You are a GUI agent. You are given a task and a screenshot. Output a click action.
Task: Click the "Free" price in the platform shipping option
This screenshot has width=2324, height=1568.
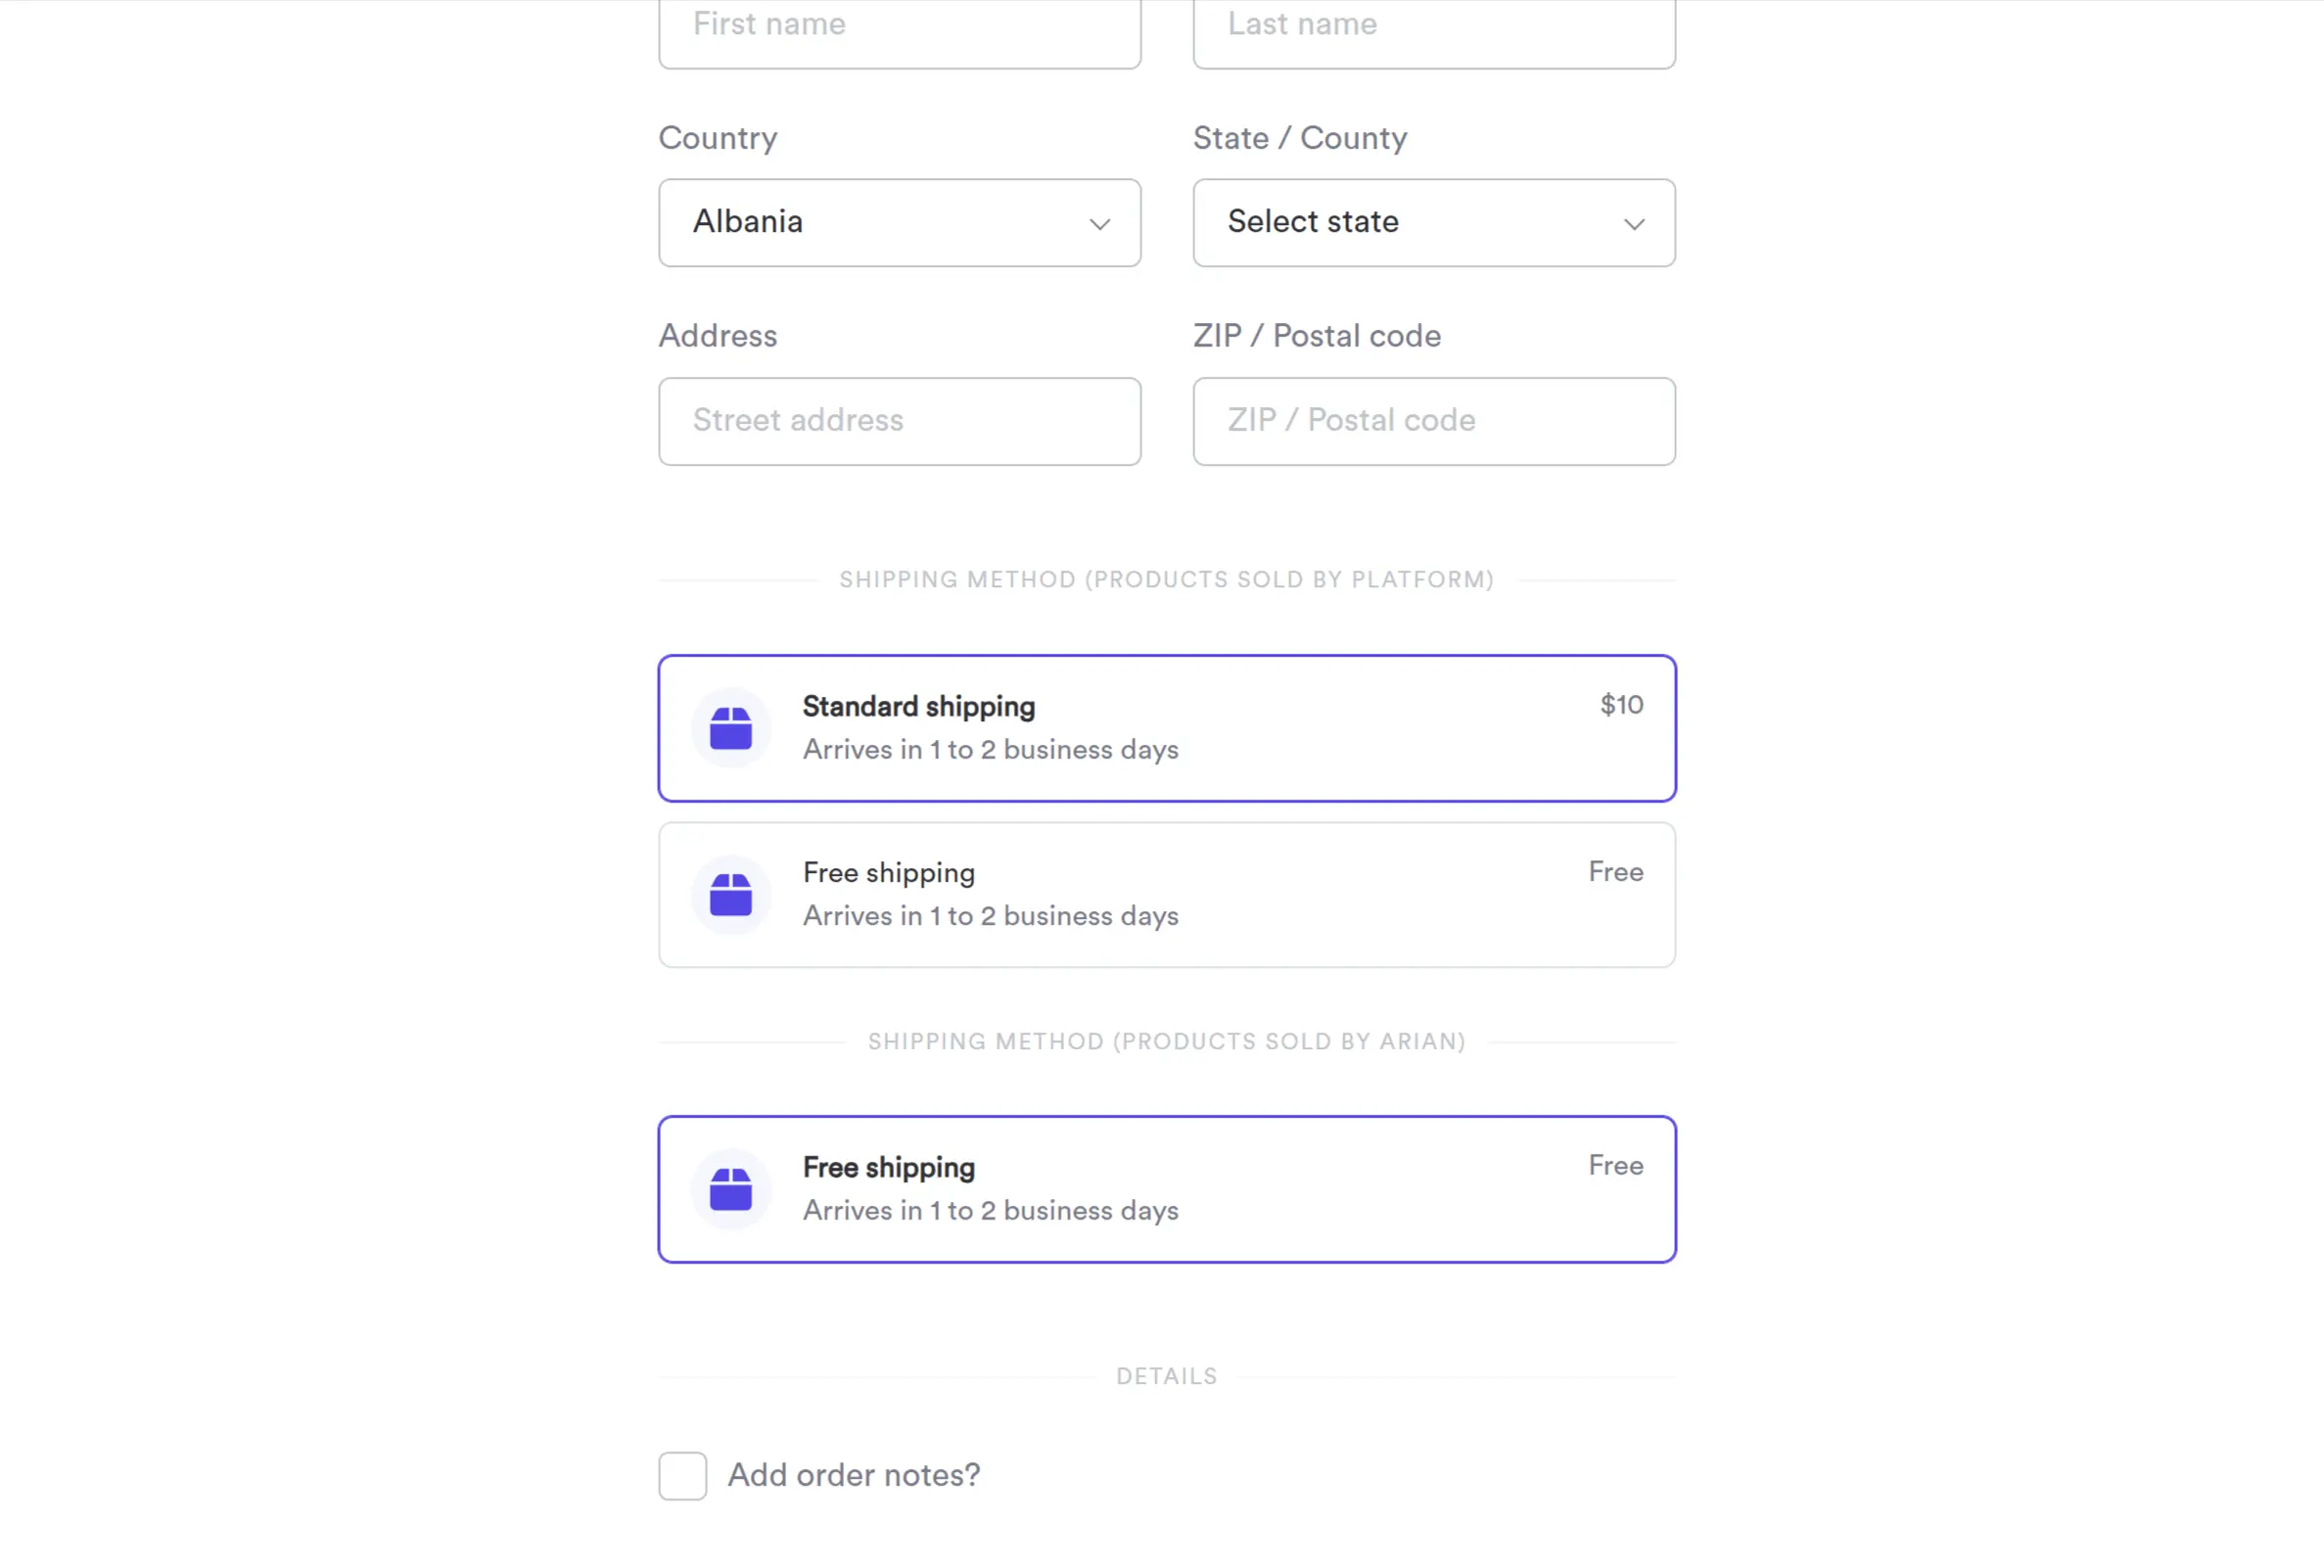1615,872
